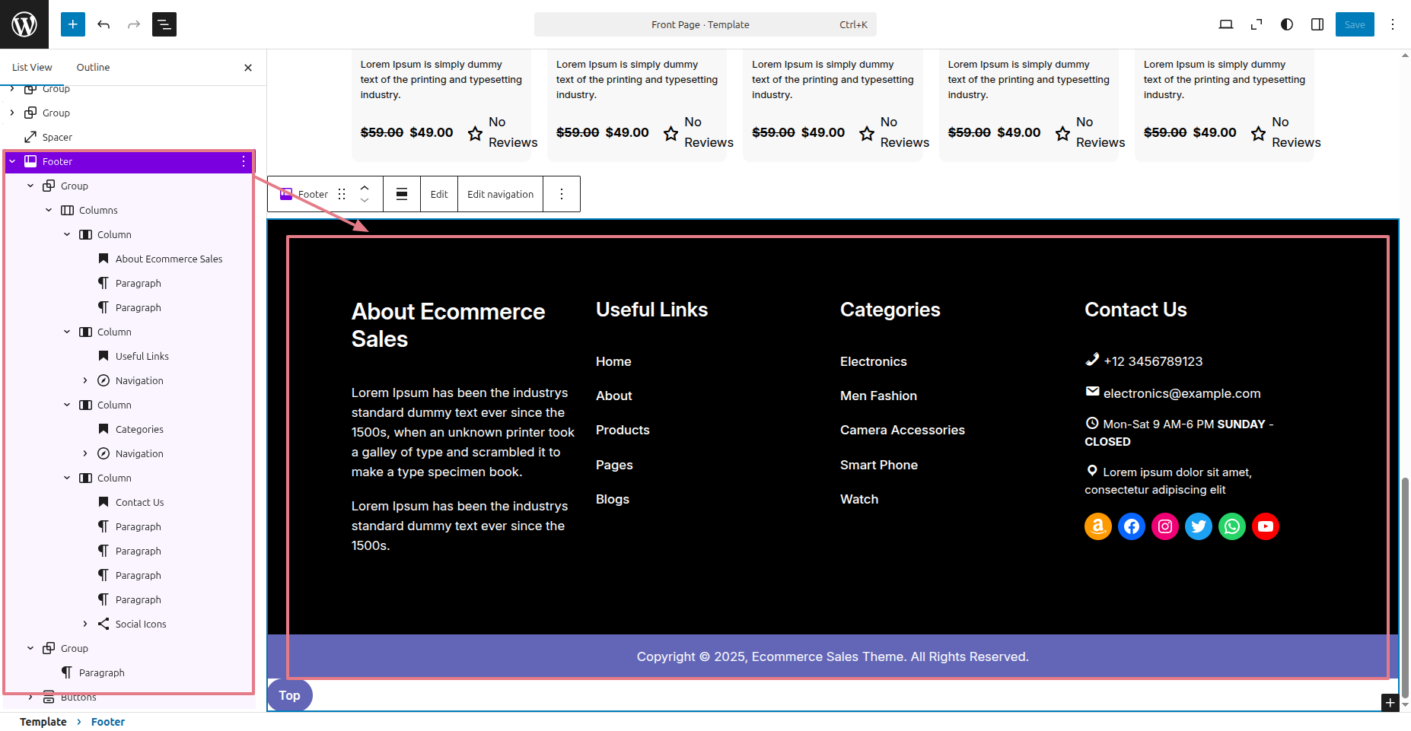
Task: Switch to the Outline tab
Action: 93,67
